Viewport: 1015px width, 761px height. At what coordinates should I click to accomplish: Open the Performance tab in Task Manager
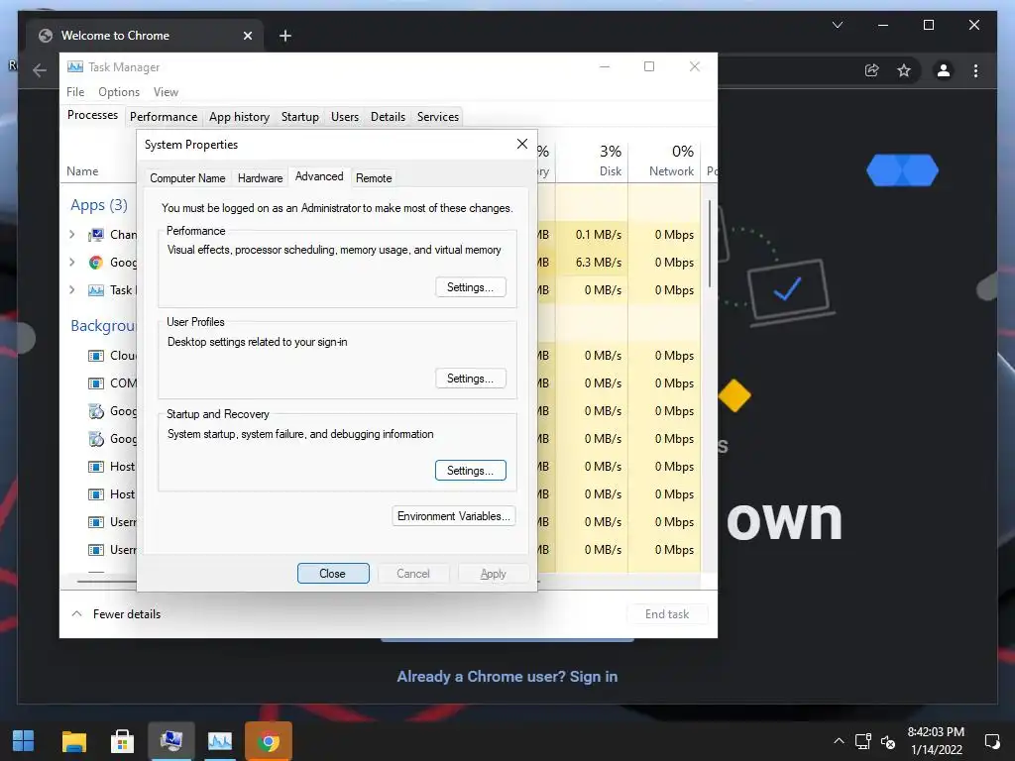pos(164,117)
